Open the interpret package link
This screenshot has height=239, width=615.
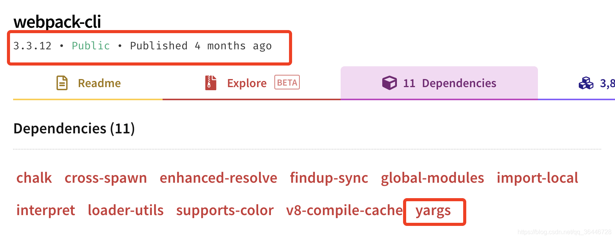[x=45, y=211]
